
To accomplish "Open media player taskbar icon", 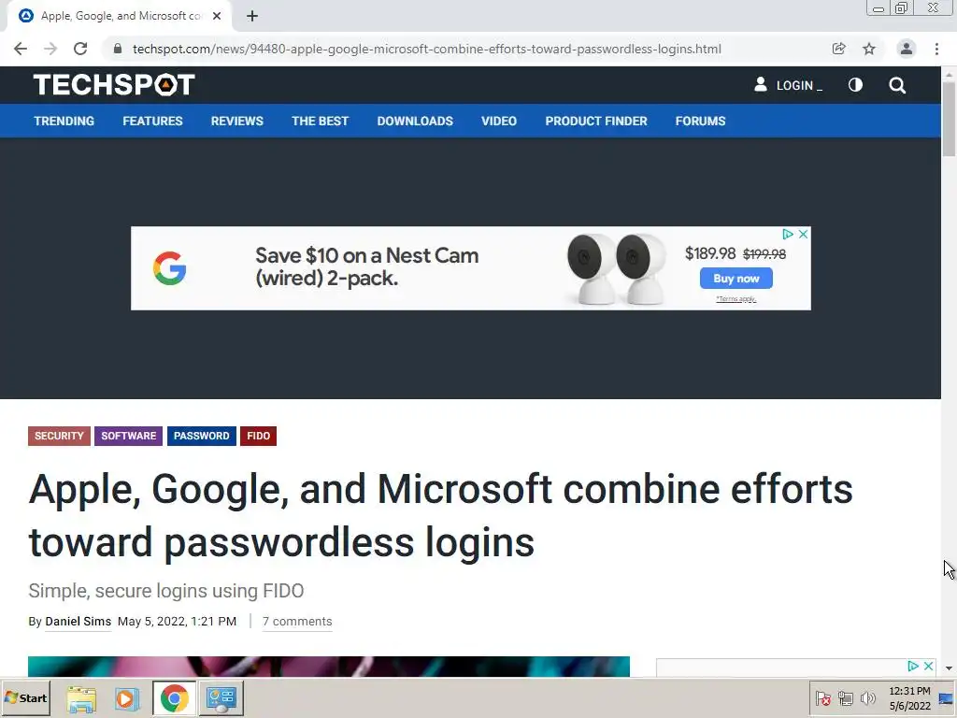I will (127, 698).
